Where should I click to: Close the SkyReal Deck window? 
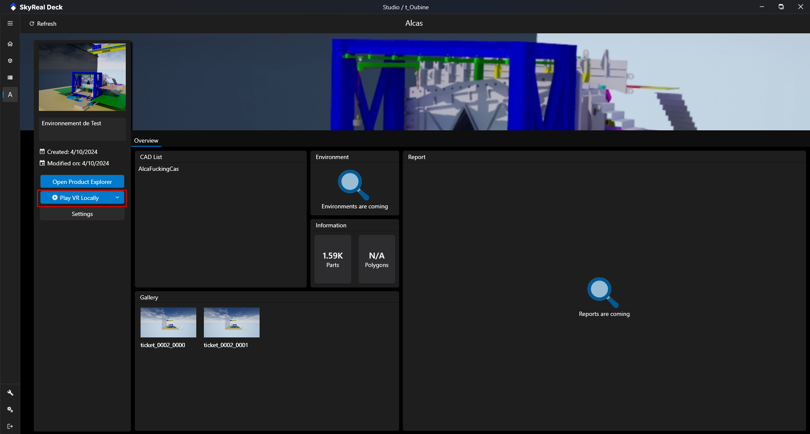(801, 7)
